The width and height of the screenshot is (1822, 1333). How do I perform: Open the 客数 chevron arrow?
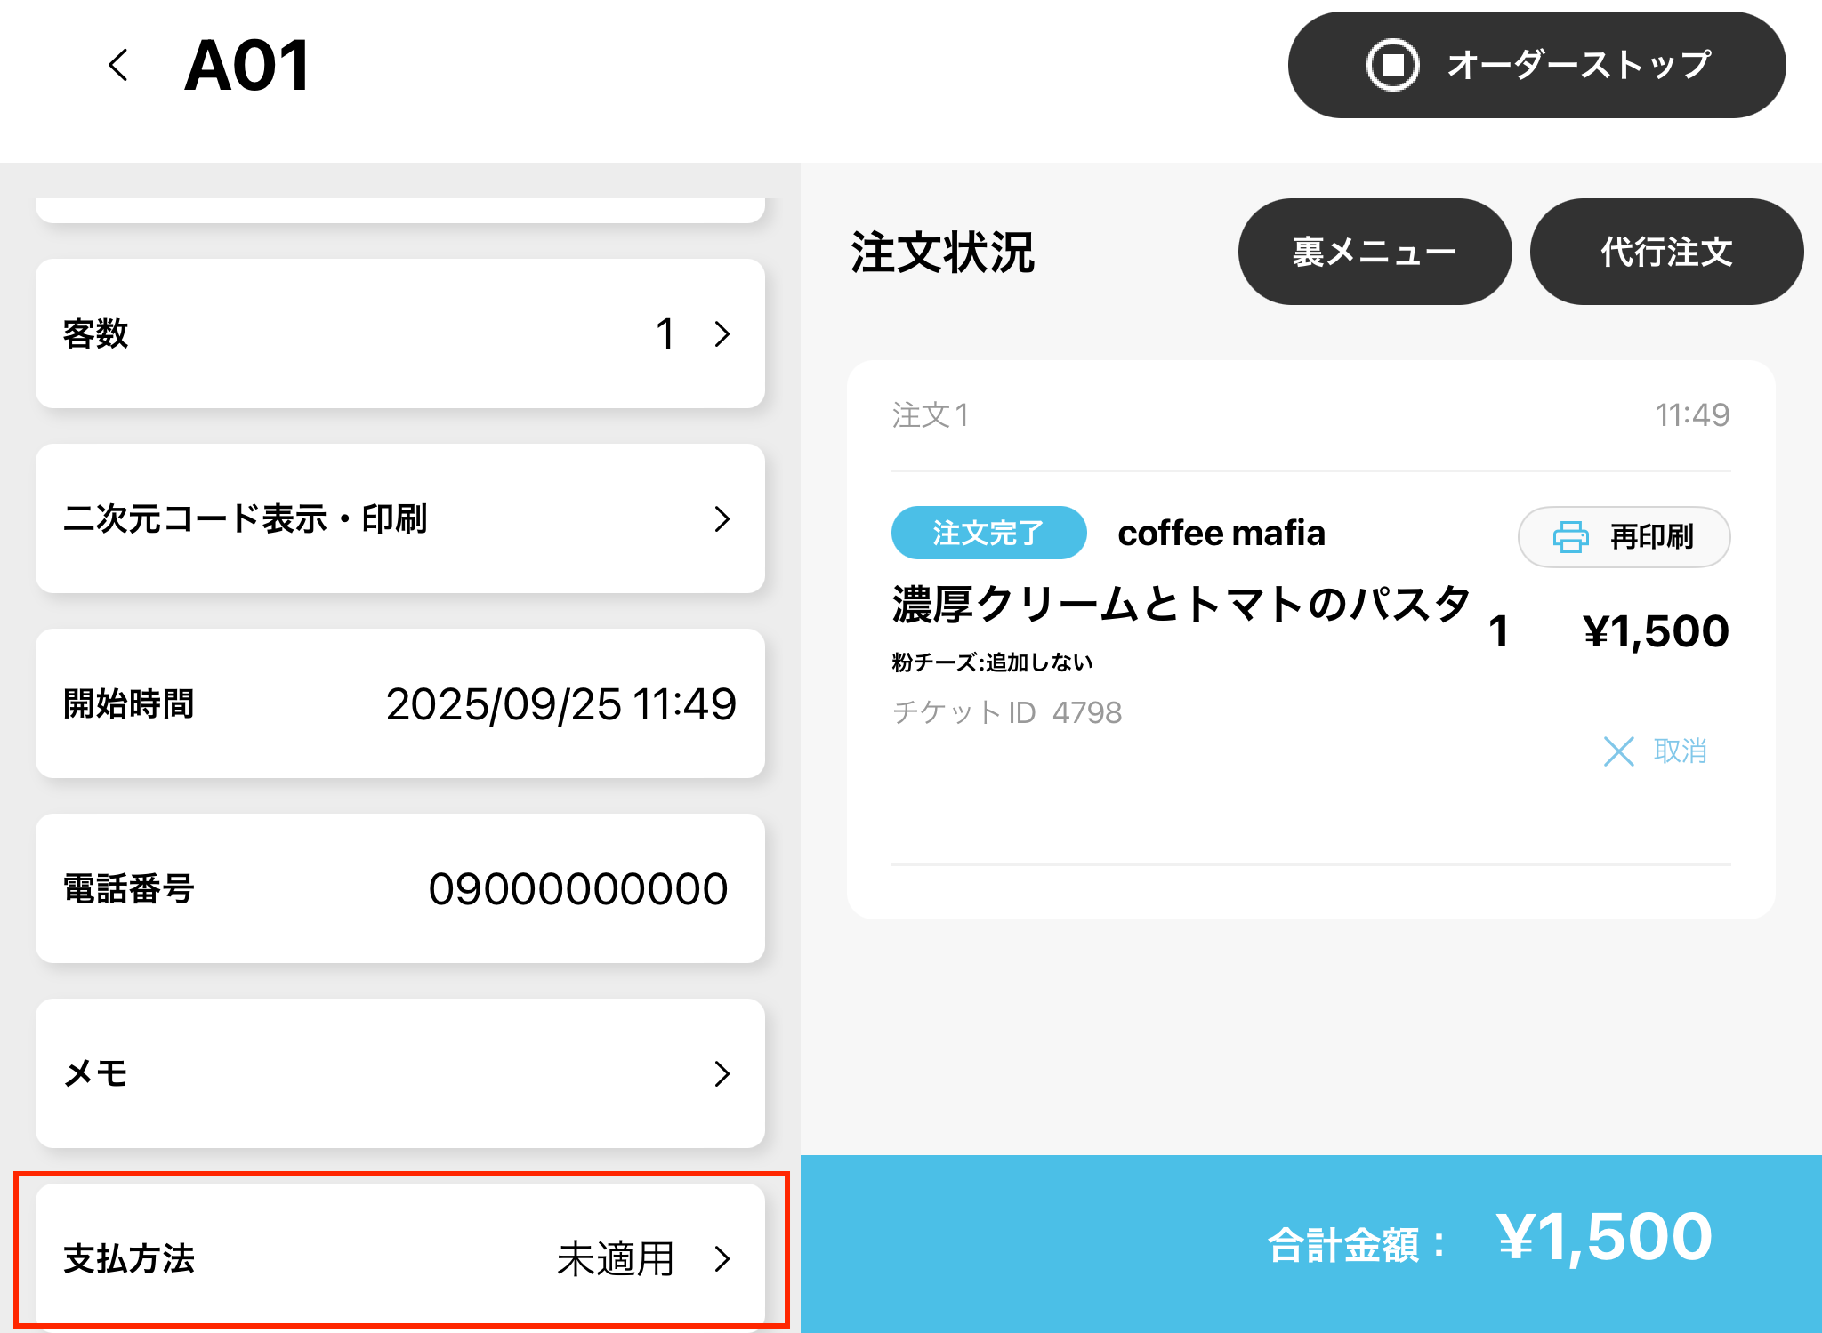coord(722,334)
